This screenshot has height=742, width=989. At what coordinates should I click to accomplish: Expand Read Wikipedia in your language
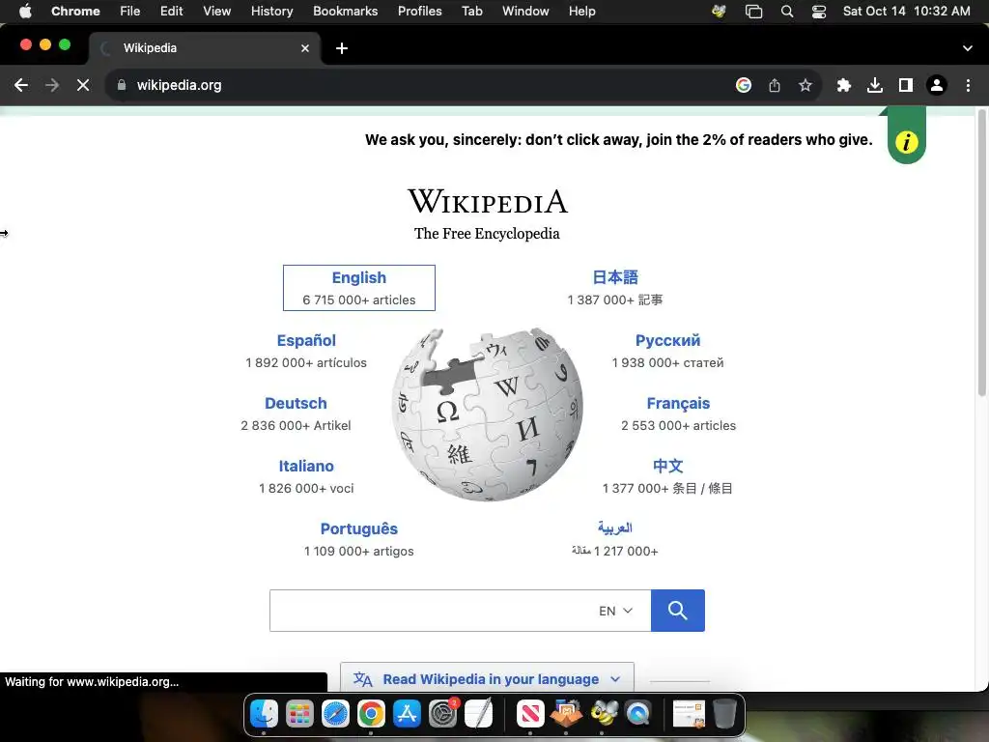pyautogui.click(x=487, y=679)
